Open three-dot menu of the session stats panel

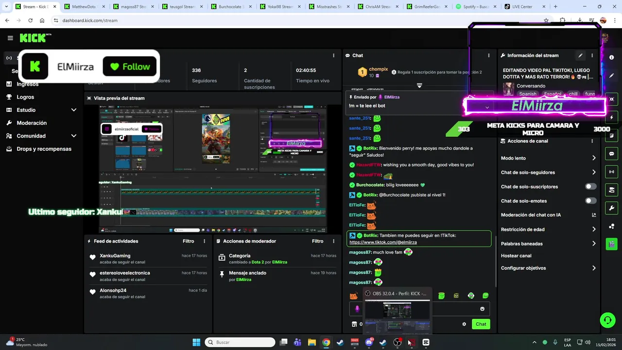[333, 55]
